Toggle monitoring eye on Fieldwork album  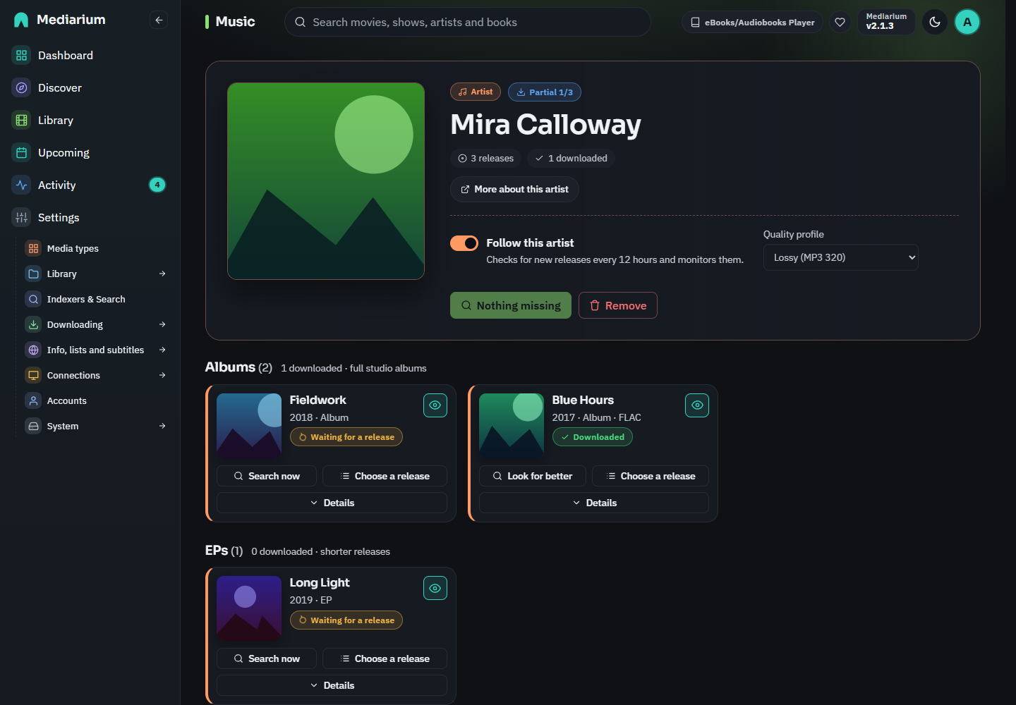click(435, 405)
